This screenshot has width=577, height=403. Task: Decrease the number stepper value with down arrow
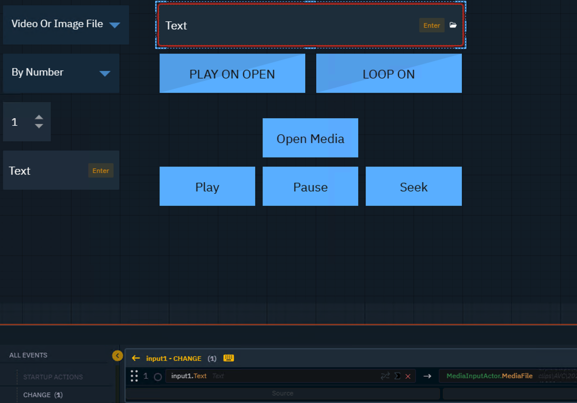39,126
